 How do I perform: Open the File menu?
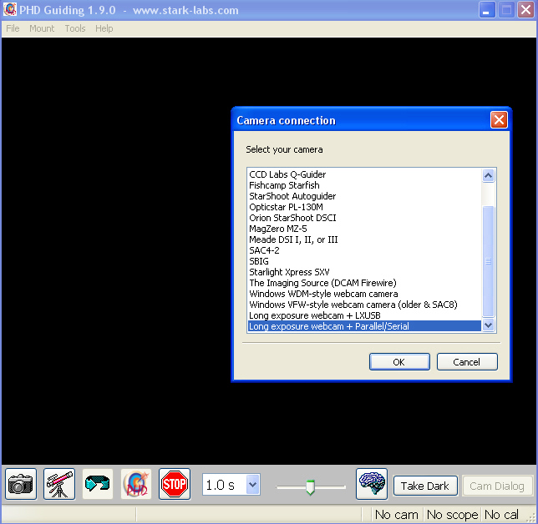click(13, 28)
